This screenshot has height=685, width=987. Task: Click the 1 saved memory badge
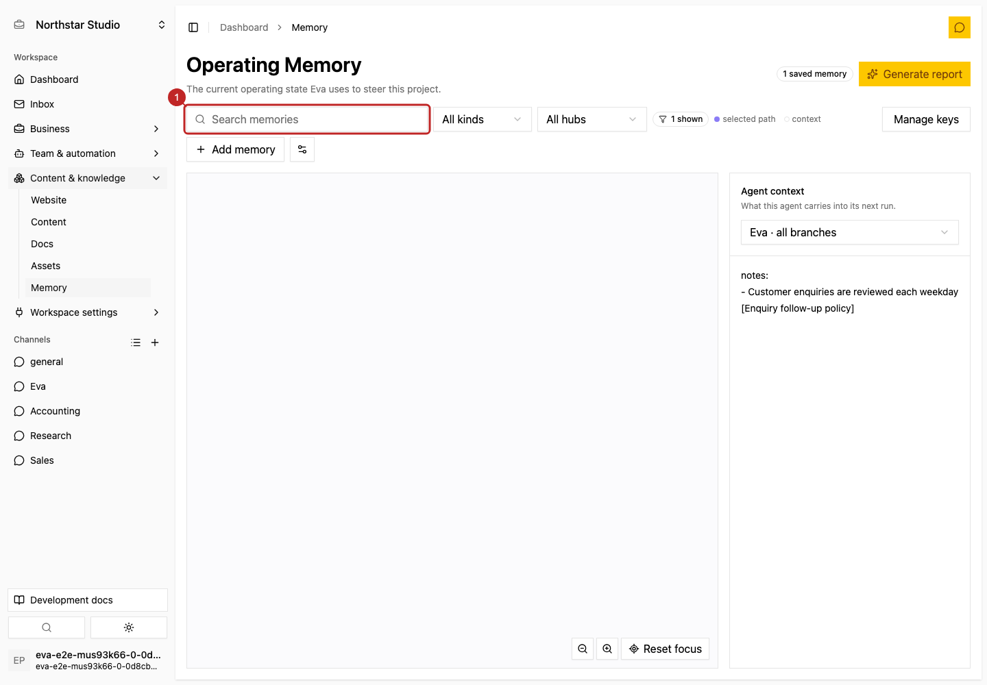pyautogui.click(x=815, y=74)
